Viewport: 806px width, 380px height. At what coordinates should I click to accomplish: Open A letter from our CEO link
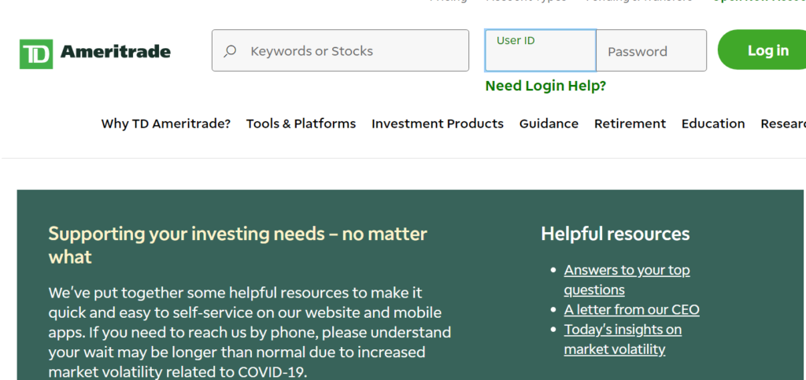[632, 310]
